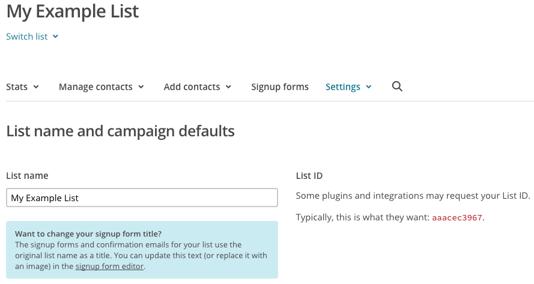The height and width of the screenshot is (284, 534).
Task: Click the List ID code aaacec3967
Action: click(x=457, y=218)
